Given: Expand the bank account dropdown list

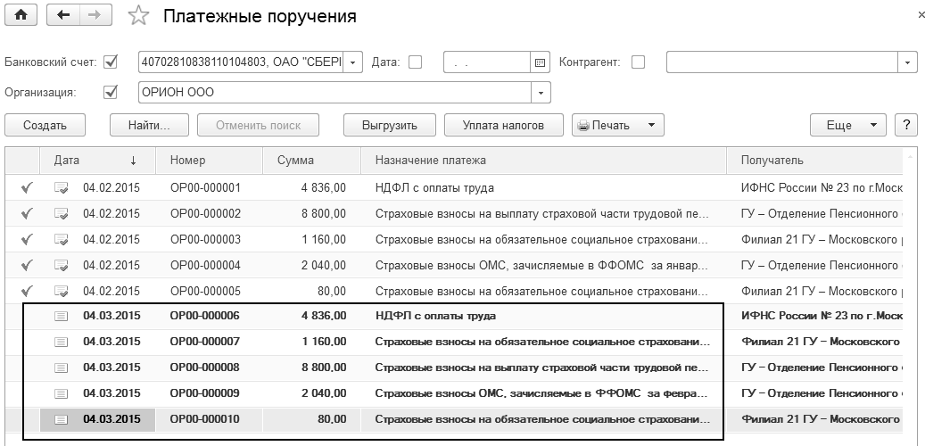Looking at the screenshot, I should (x=354, y=62).
